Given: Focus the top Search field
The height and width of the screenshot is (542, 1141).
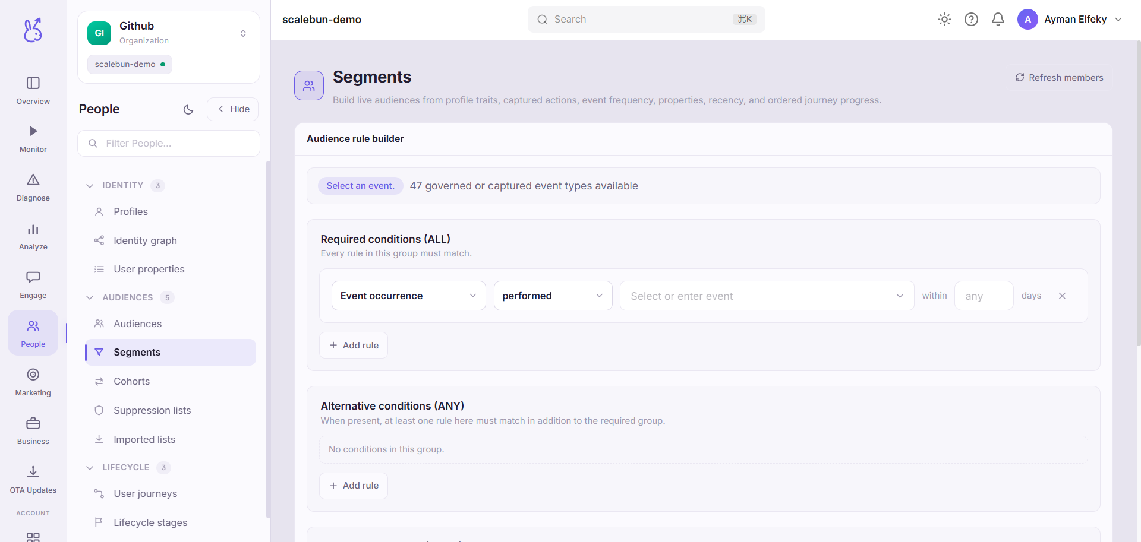Looking at the screenshot, I should click(647, 20).
